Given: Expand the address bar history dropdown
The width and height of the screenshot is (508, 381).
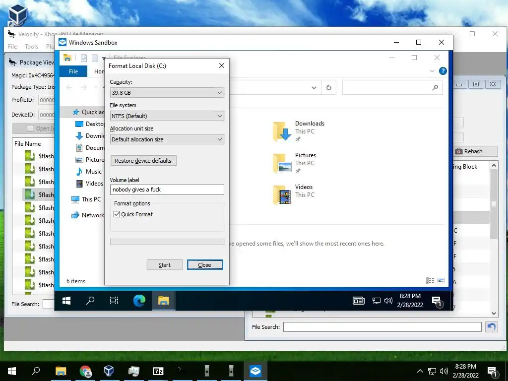Looking at the screenshot, I should click(314, 87).
